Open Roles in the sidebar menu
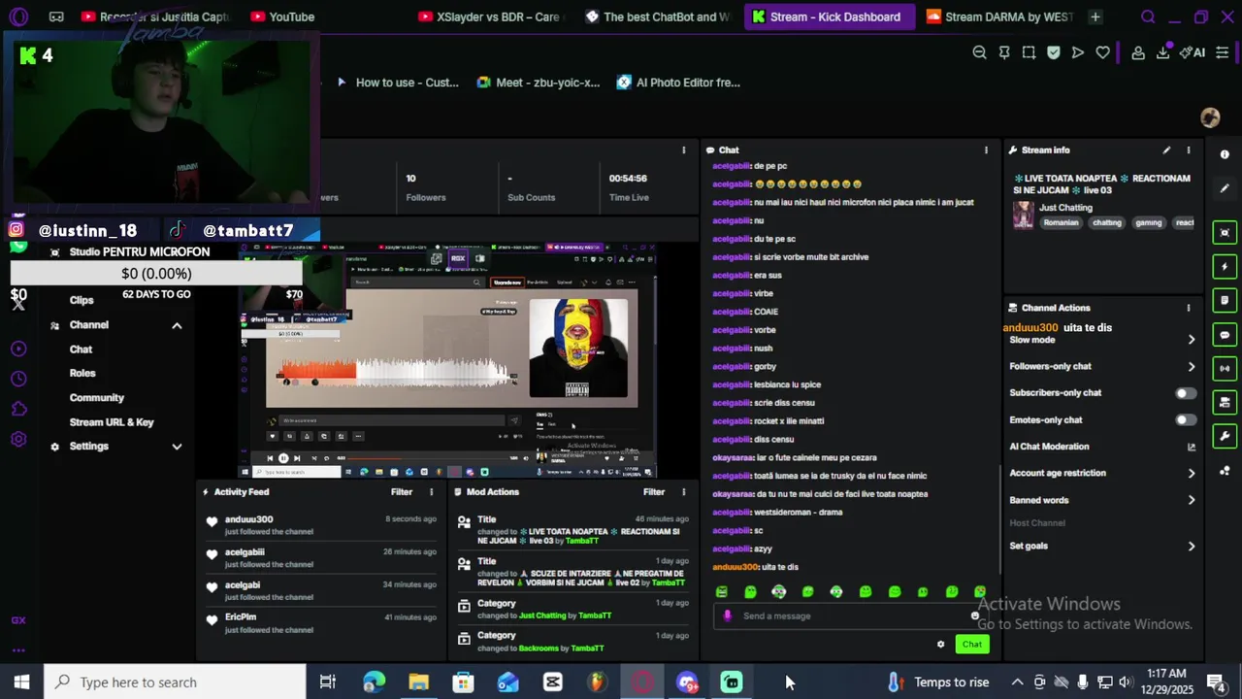This screenshot has width=1242, height=699. click(82, 374)
